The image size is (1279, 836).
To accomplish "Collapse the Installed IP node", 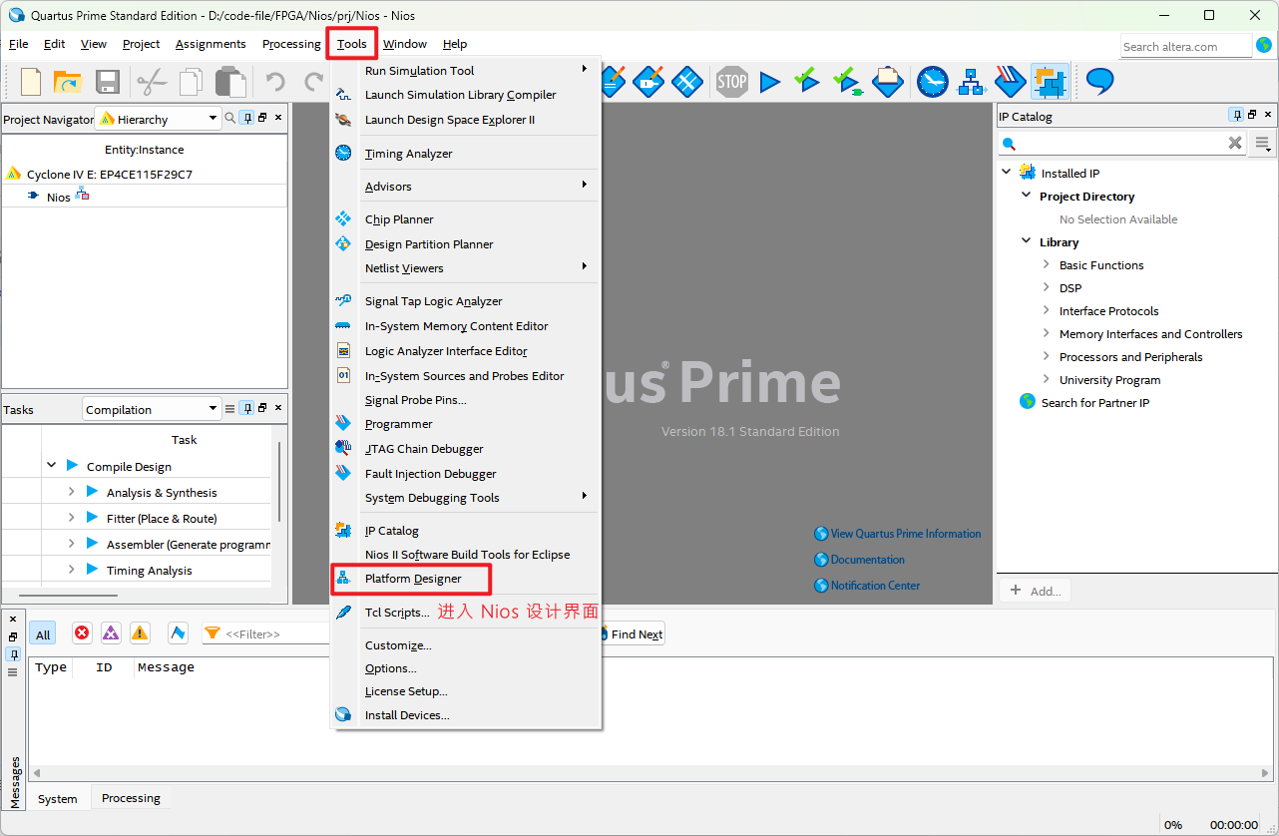I will pos(1006,172).
